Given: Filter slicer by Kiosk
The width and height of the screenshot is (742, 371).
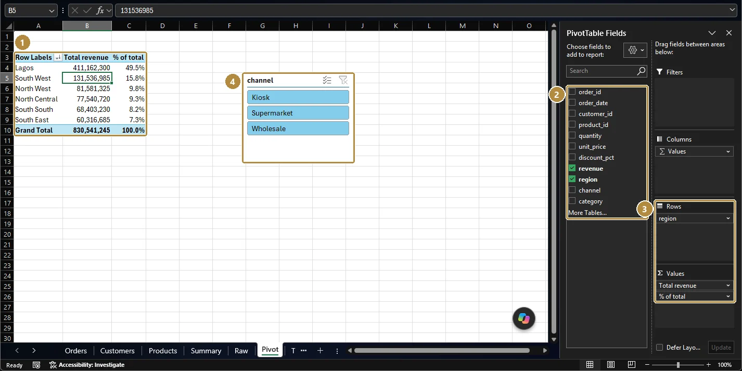Looking at the screenshot, I should 298,97.
